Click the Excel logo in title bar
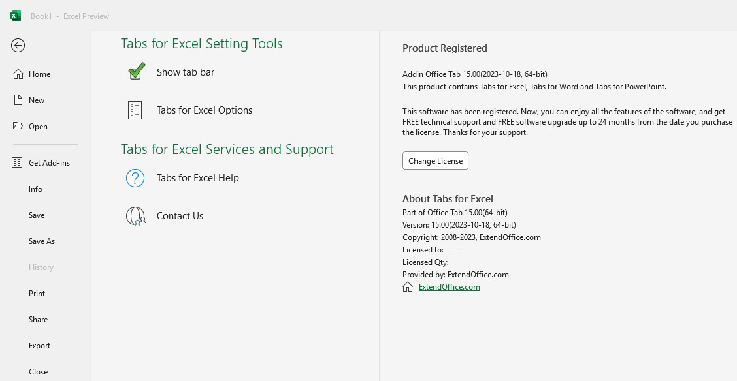Screen dimensions: 737x381 pyautogui.click(x=16, y=16)
